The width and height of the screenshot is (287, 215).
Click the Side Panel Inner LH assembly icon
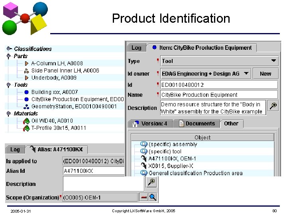click(x=27, y=71)
